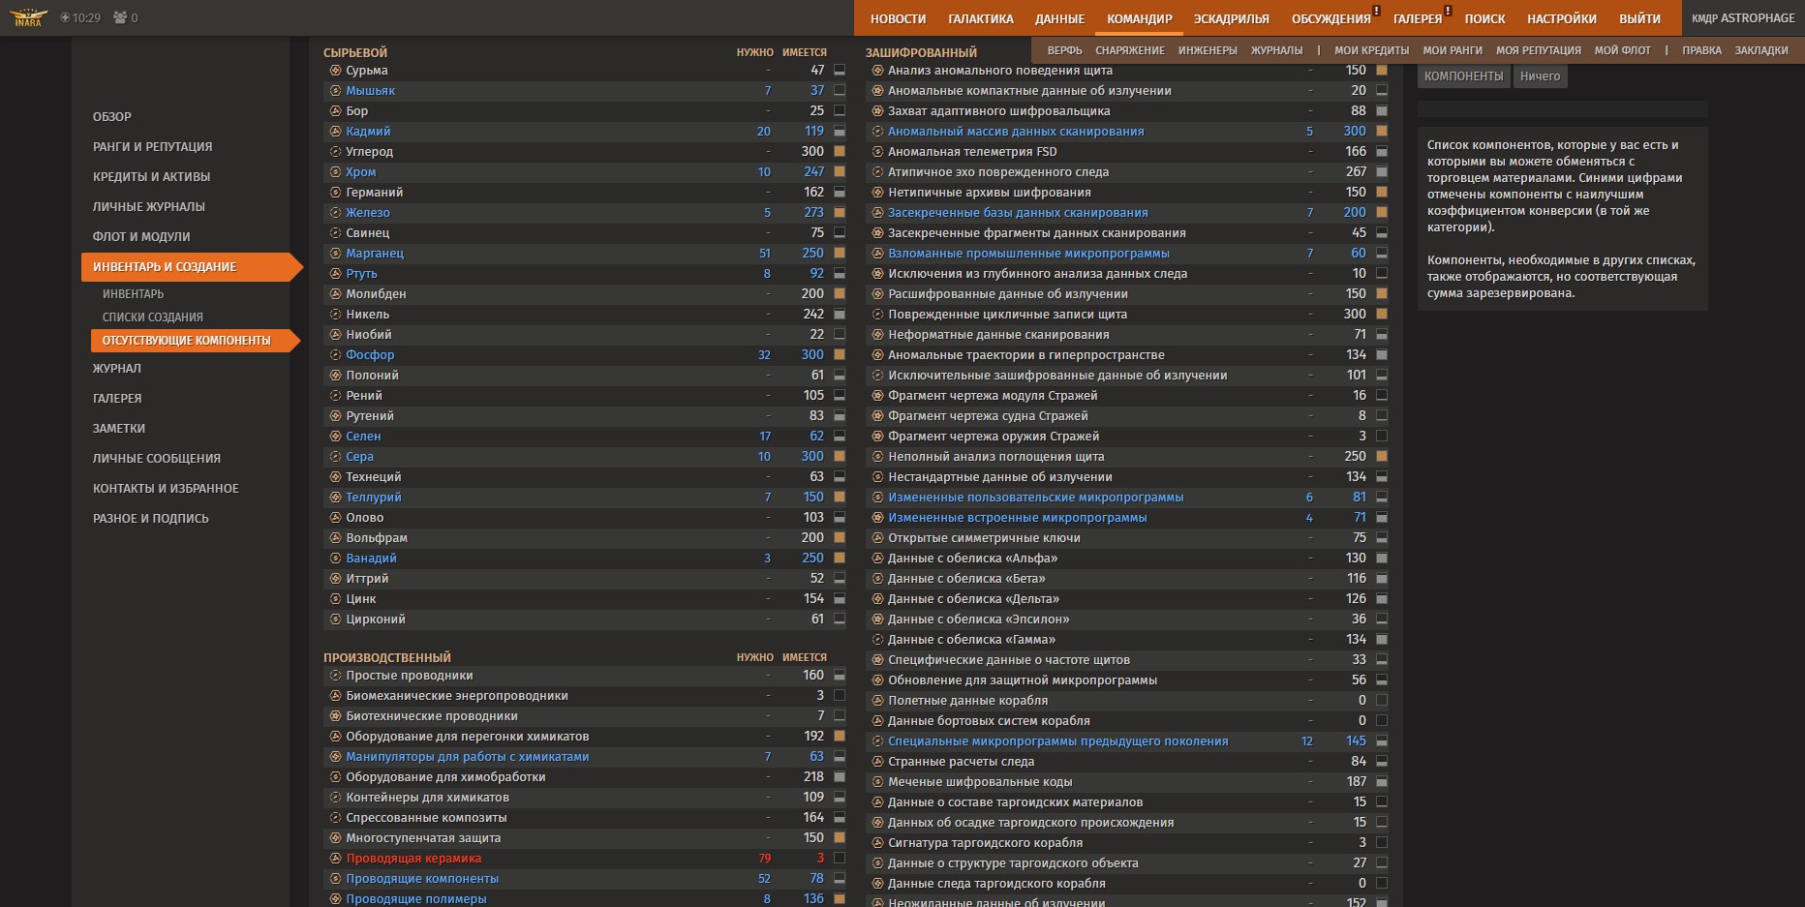Open the Ванадий material link

tap(371, 559)
